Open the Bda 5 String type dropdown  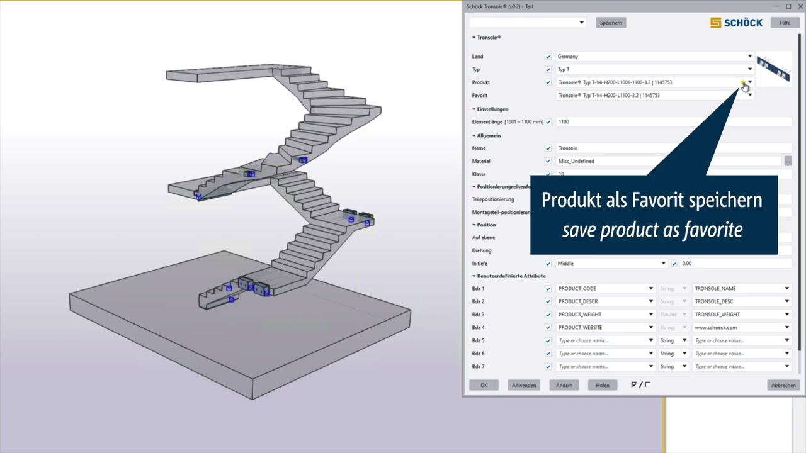click(673, 340)
